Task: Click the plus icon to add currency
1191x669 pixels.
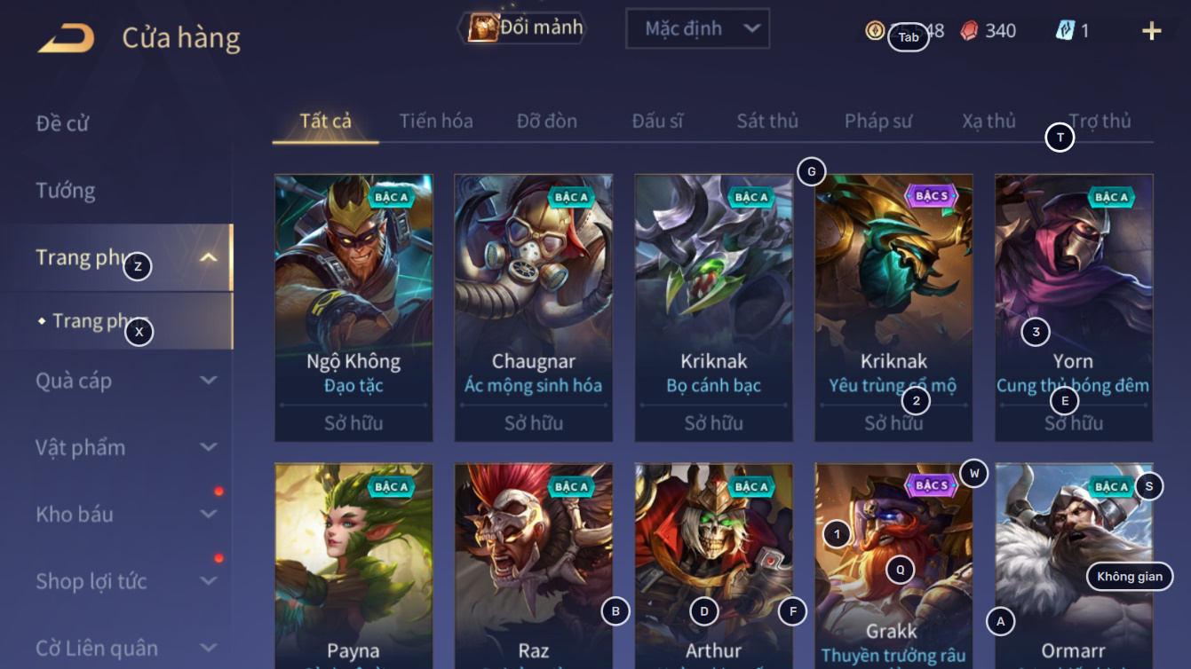Action: click(x=1151, y=31)
